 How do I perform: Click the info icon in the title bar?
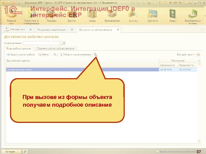(187, 3)
